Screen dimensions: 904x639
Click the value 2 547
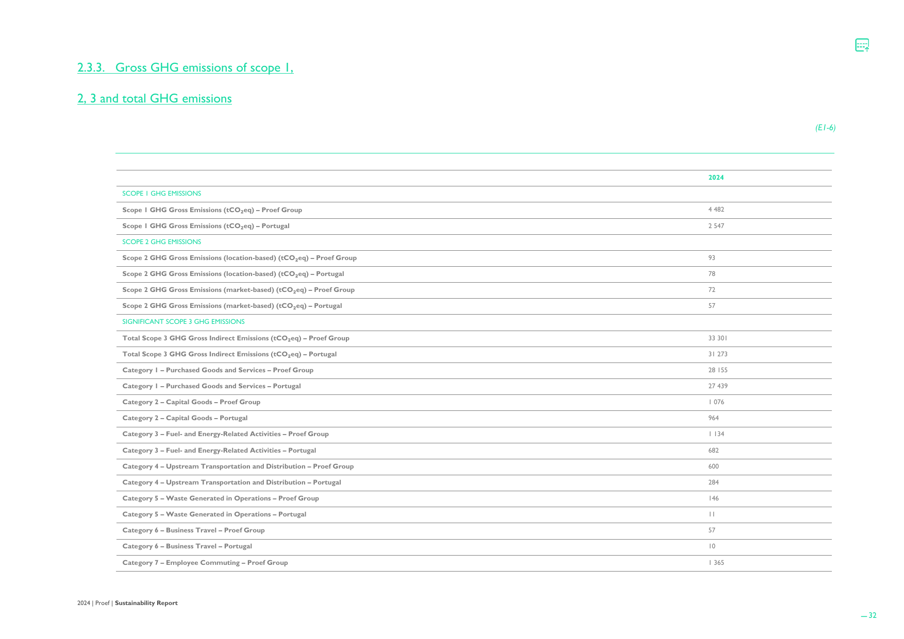(x=716, y=226)
